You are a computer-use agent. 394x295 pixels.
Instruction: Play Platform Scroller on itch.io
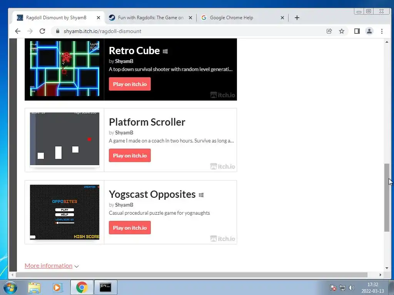[x=130, y=156]
